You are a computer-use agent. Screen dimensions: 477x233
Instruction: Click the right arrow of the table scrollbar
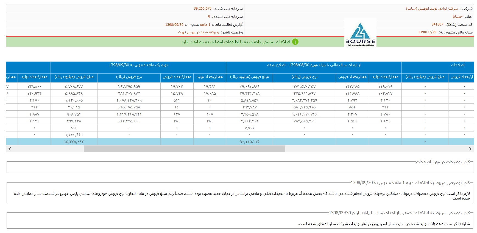pyautogui.click(x=470, y=149)
